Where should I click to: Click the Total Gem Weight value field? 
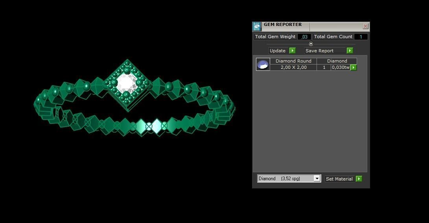[304, 37]
